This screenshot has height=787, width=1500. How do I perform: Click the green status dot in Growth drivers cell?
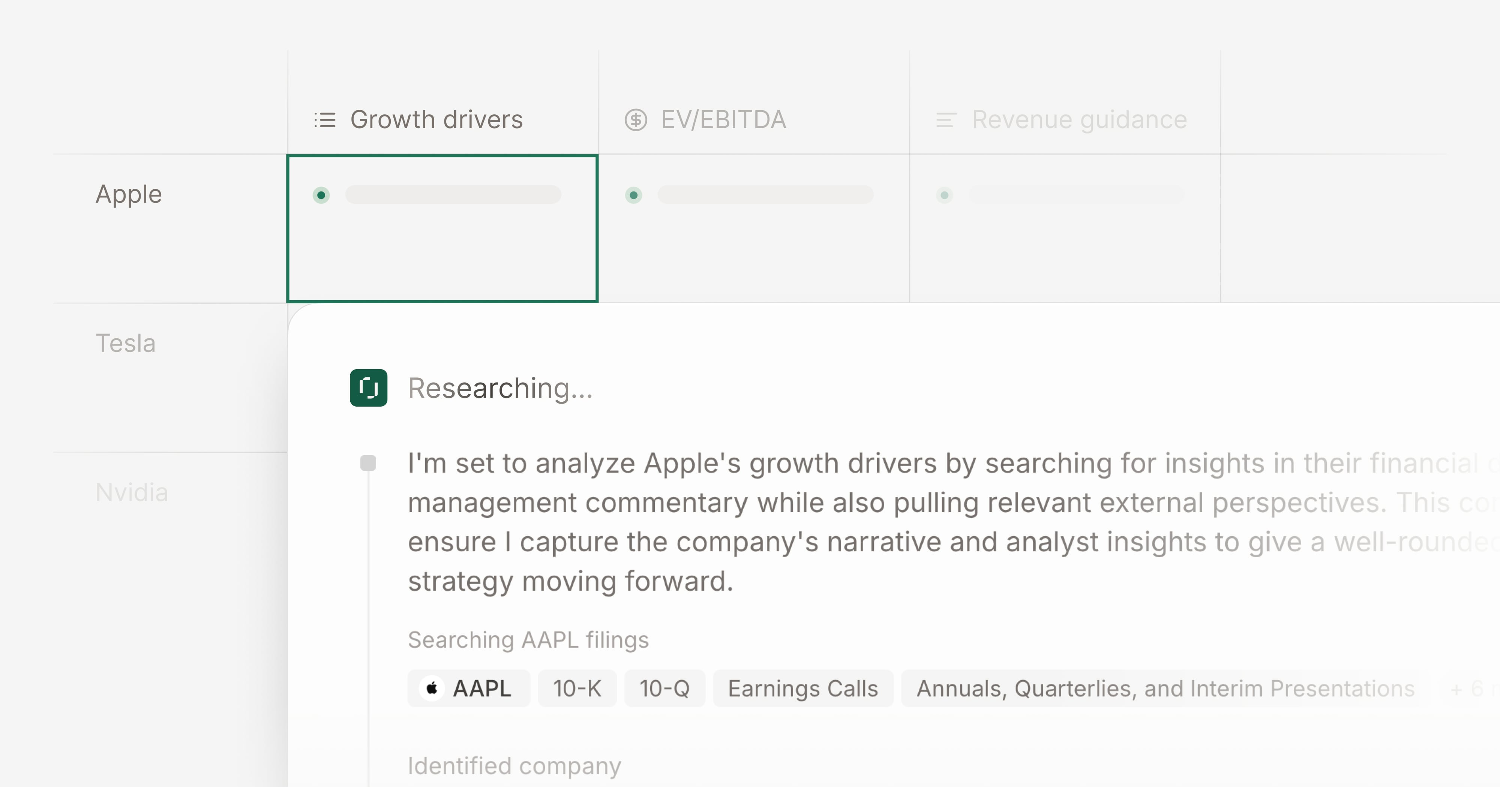(321, 195)
